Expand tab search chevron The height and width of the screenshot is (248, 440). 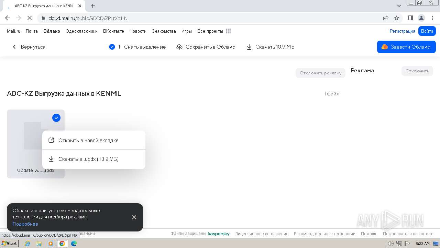pyautogui.click(x=399, y=6)
